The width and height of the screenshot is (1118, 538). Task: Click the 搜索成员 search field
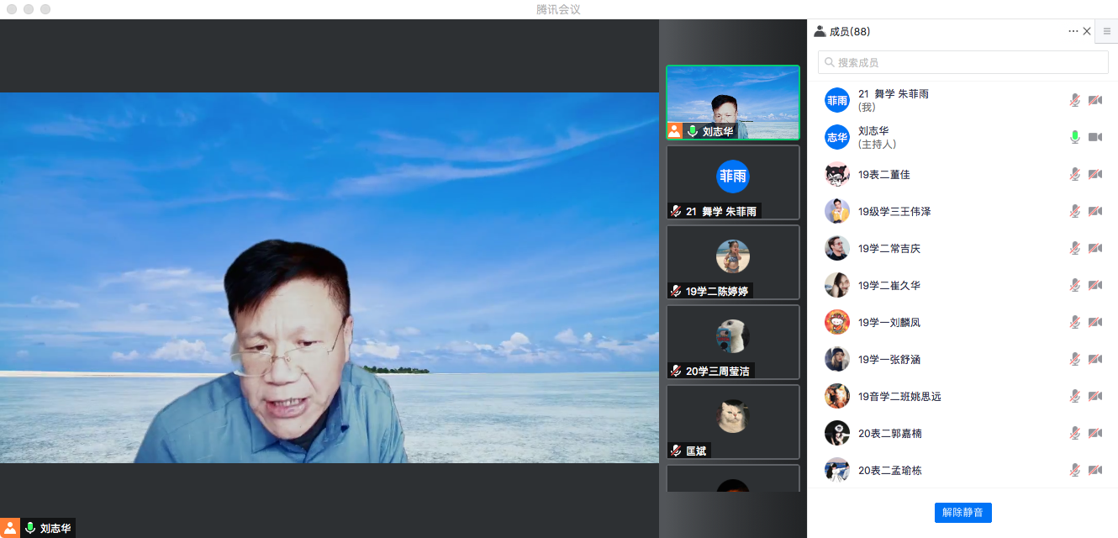[x=962, y=62]
